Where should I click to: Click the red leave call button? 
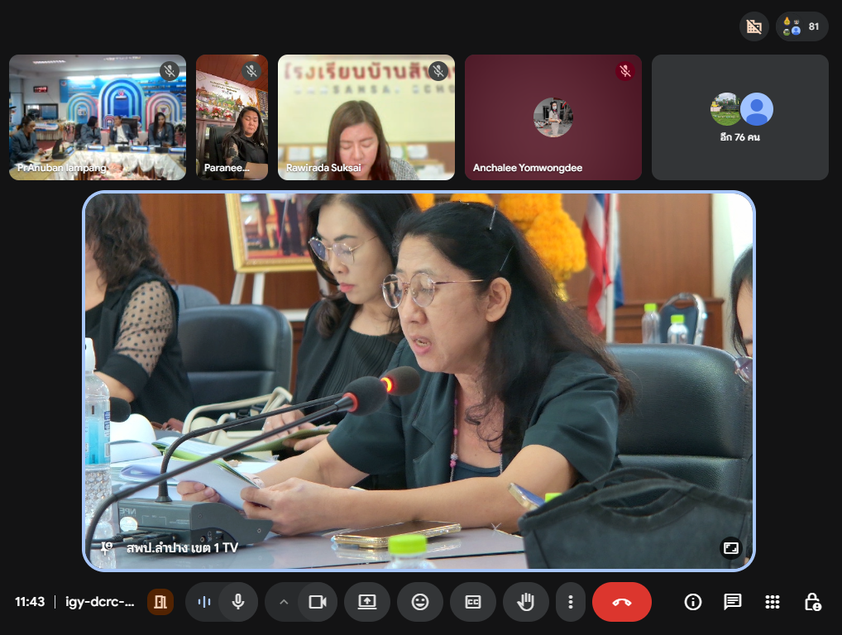[621, 602]
